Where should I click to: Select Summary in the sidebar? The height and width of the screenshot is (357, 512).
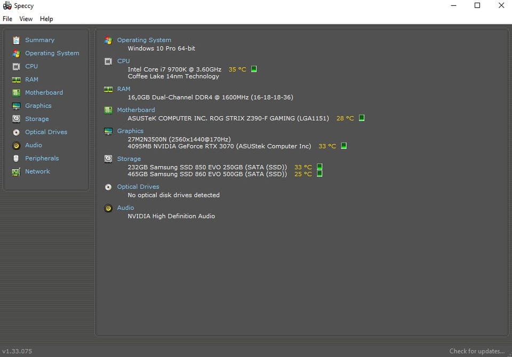(40, 40)
